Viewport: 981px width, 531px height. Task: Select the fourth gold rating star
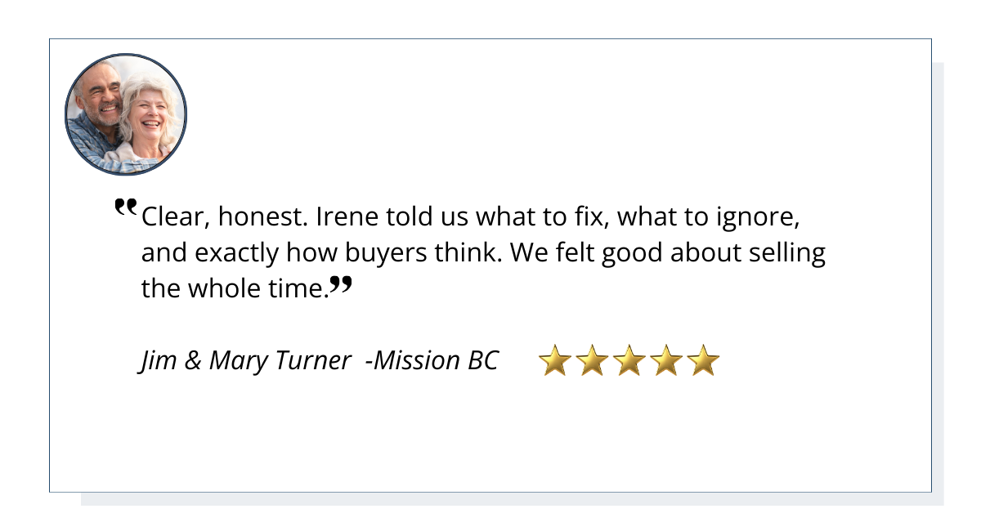click(x=665, y=360)
